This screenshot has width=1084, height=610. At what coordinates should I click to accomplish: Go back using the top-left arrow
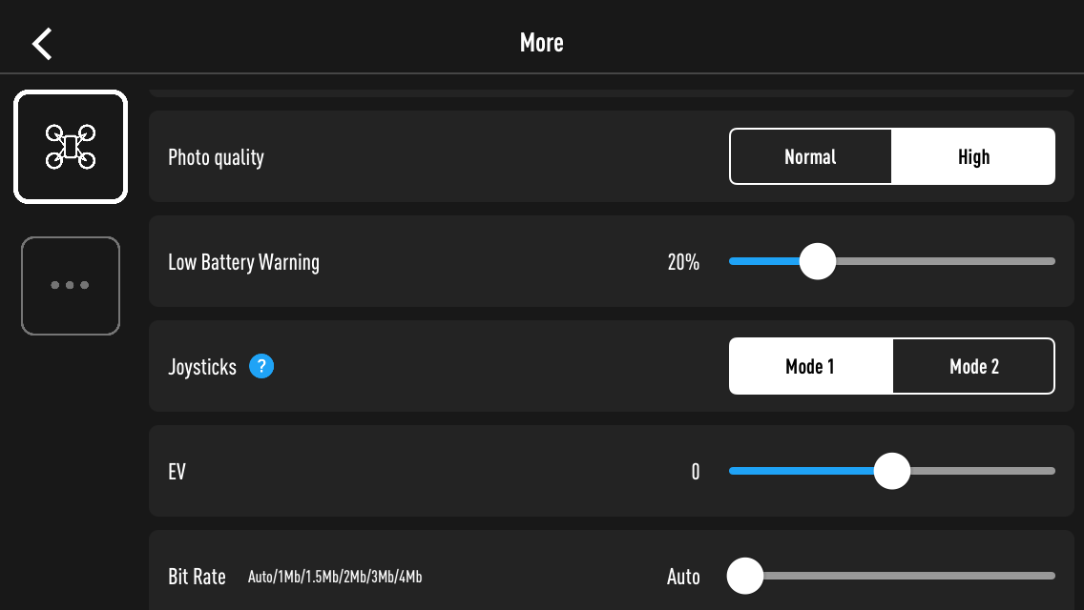[42, 44]
